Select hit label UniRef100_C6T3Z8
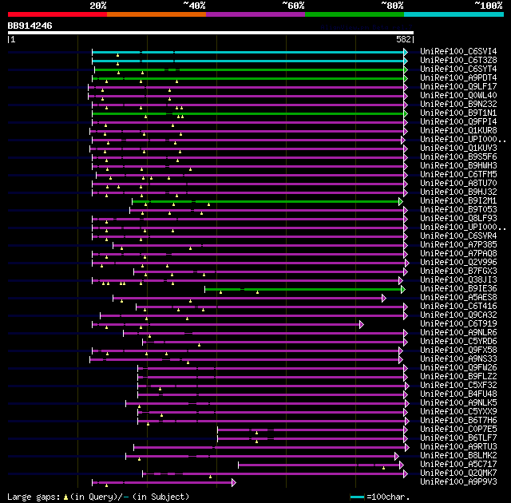The image size is (511, 503). click(x=458, y=60)
